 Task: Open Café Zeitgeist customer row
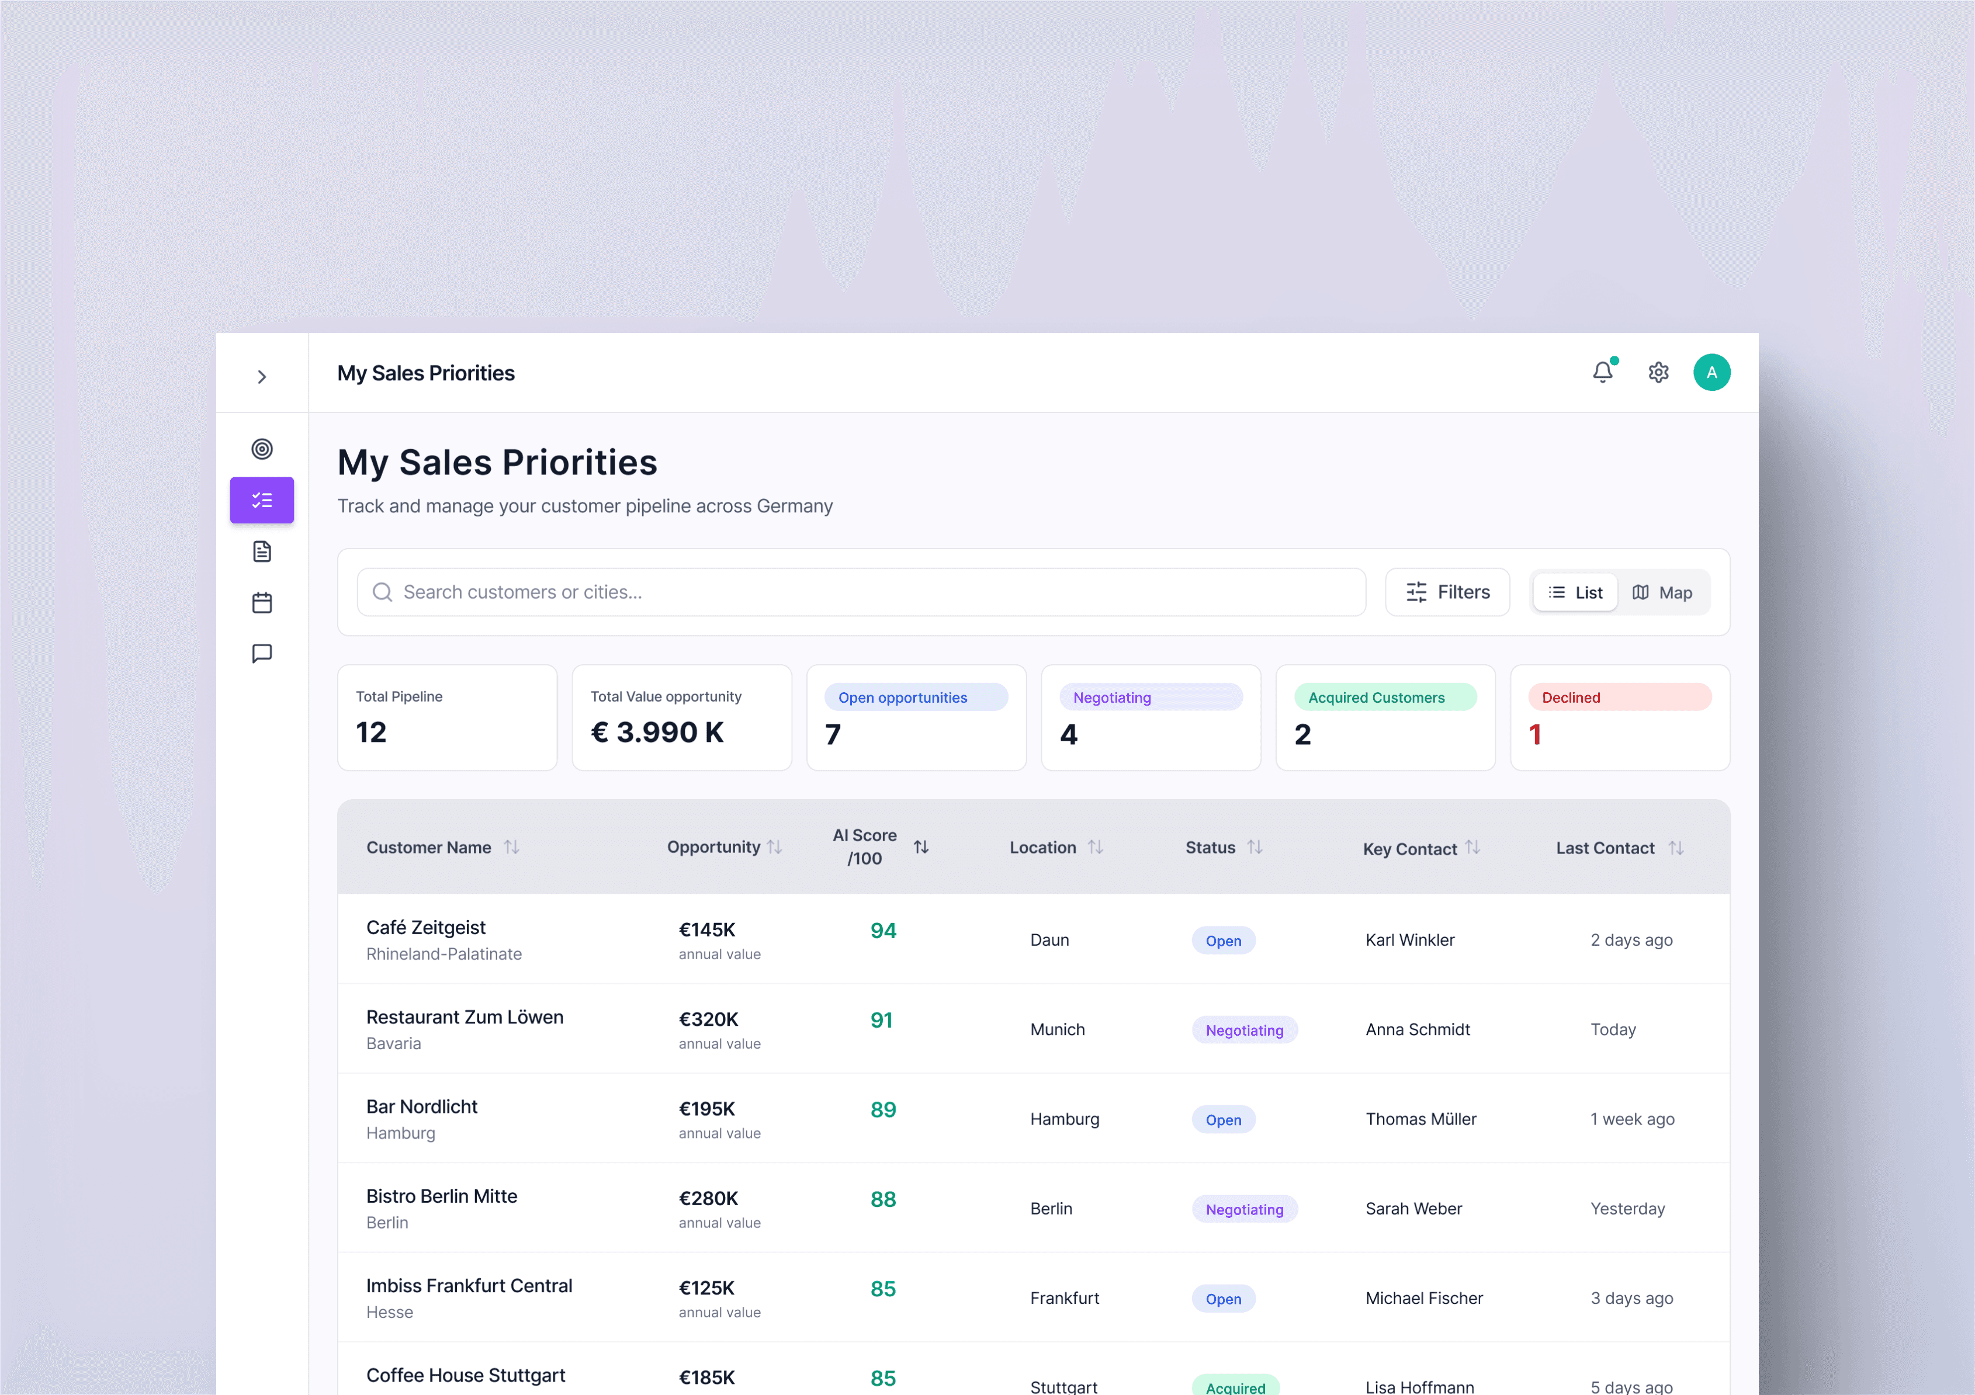pyautogui.click(x=426, y=928)
